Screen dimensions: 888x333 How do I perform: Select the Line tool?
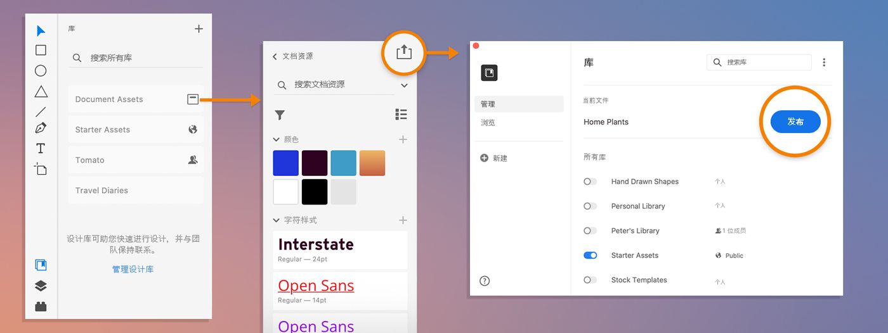coord(41,111)
